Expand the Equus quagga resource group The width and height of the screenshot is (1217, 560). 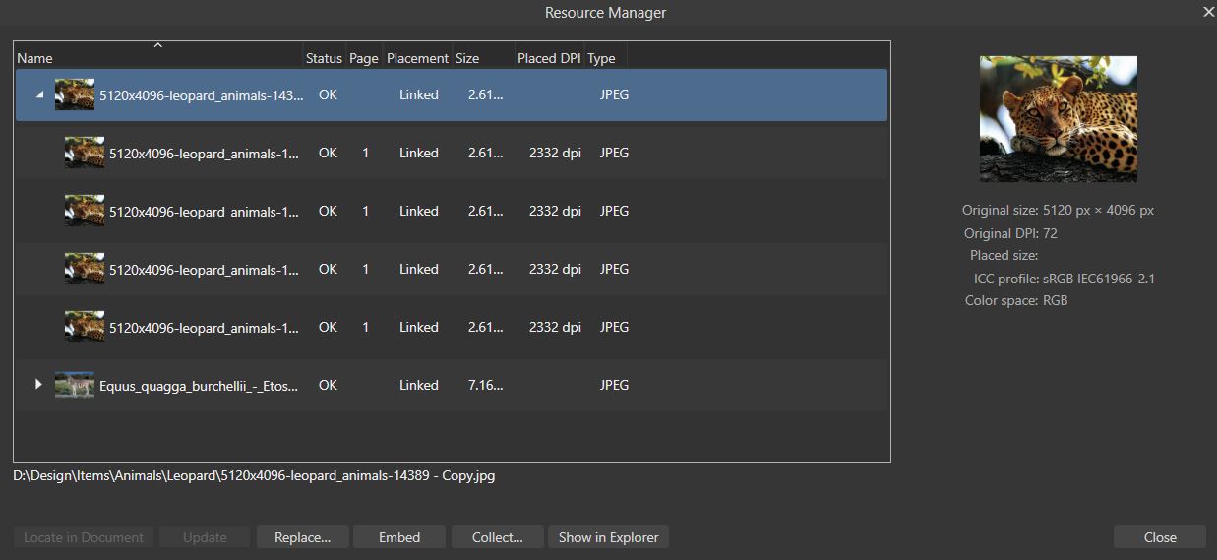click(x=39, y=385)
